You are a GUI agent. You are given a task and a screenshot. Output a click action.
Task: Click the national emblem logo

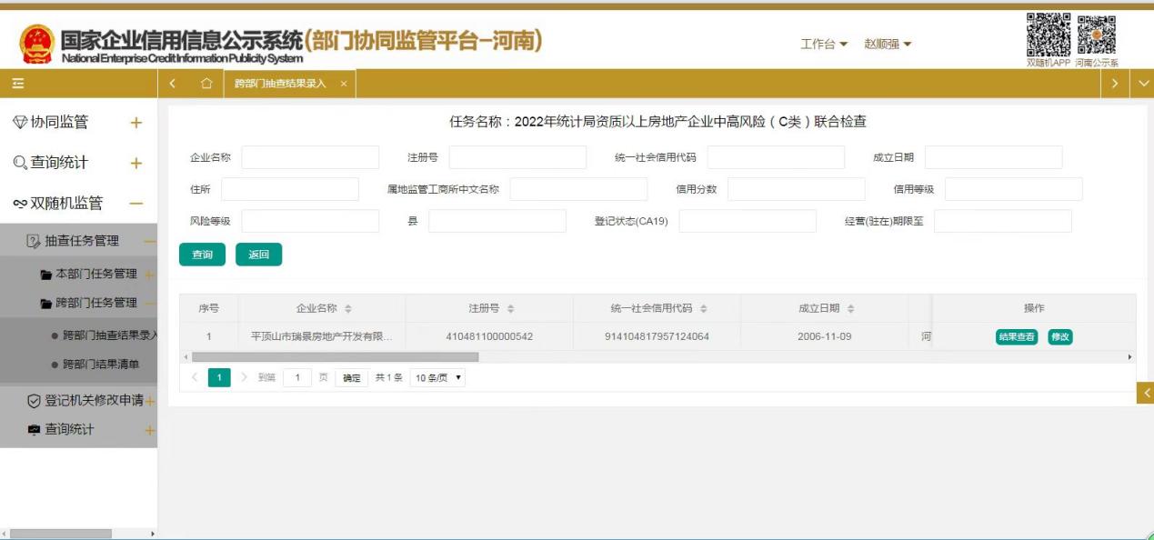pyautogui.click(x=37, y=43)
